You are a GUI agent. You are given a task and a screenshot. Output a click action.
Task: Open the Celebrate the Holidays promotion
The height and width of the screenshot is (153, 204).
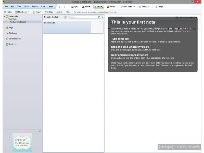pos(22,142)
